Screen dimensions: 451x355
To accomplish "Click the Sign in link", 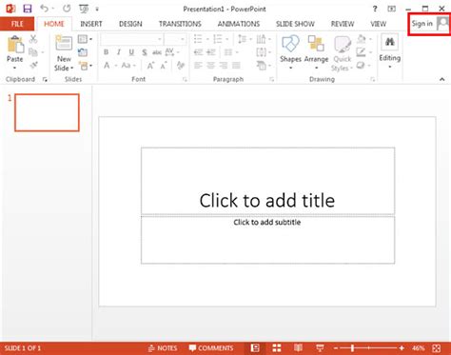I will tap(422, 24).
